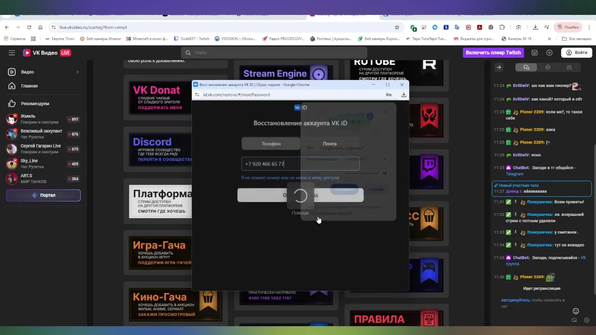Click the Adobe Acrobat extension icon
This screenshot has height=335, width=596.
480,27
